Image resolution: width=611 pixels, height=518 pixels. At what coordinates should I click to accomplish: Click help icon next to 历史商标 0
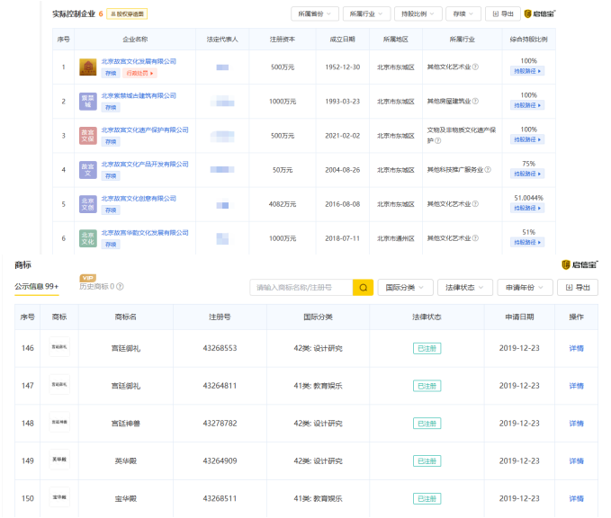pos(120,287)
